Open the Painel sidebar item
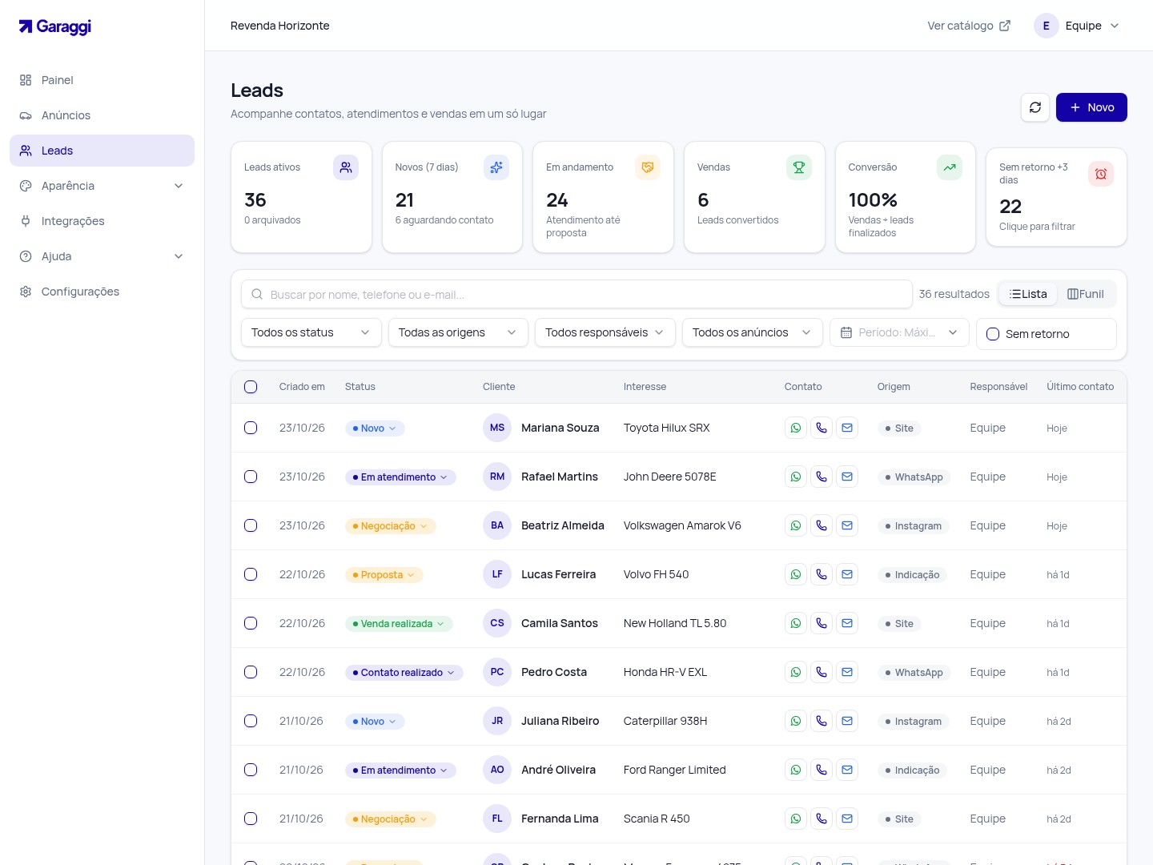The height and width of the screenshot is (865, 1153). click(102, 80)
